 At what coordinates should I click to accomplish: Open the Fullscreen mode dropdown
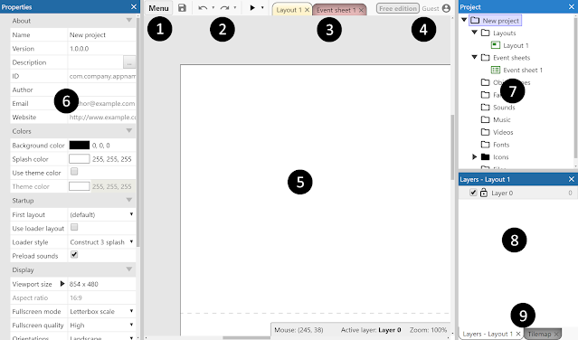(x=101, y=311)
